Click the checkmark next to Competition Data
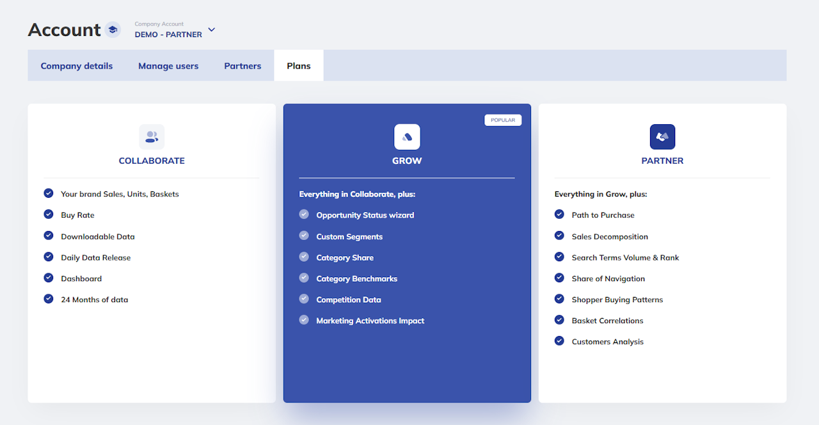819x425 pixels. (x=304, y=299)
